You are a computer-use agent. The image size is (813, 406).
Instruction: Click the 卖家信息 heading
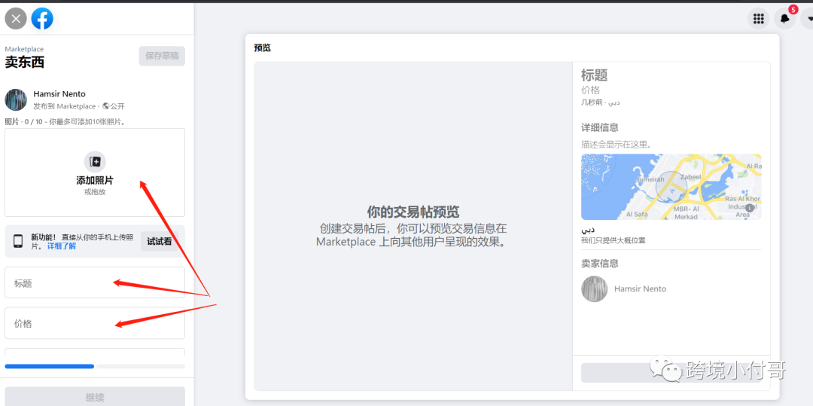click(599, 264)
